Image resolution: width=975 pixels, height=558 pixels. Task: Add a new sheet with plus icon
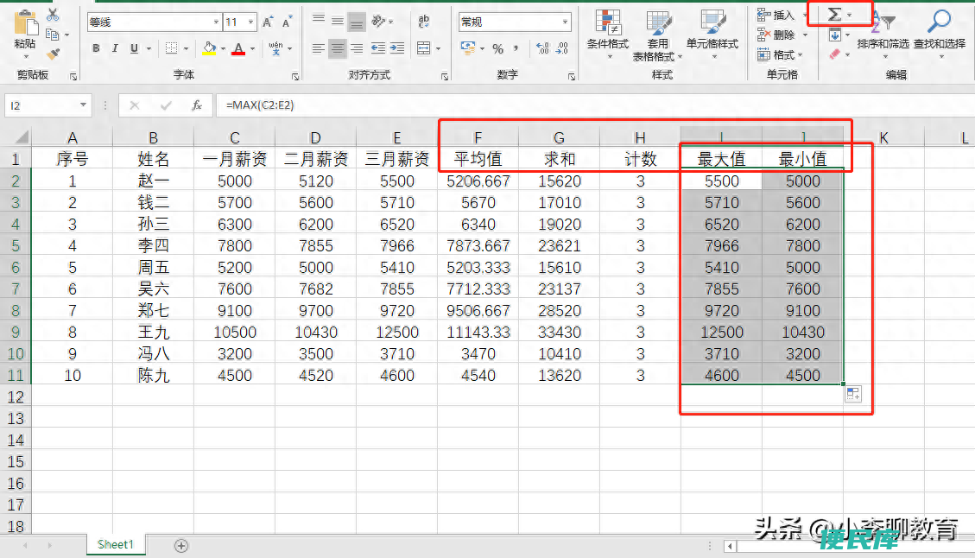(x=181, y=546)
